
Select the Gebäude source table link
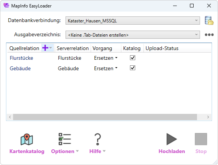[x=20, y=68]
